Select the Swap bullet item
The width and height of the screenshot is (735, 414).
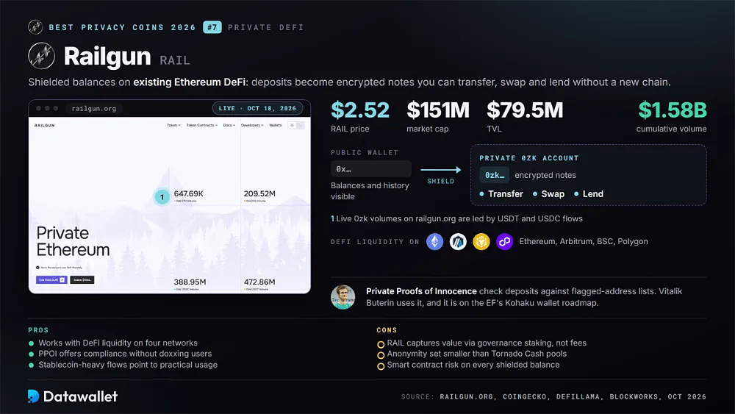548,193
